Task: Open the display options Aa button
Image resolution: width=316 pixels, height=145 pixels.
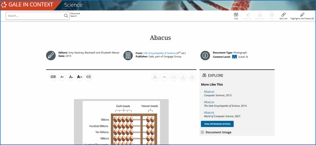Action: pyautogui.click(x=80, y=77)
